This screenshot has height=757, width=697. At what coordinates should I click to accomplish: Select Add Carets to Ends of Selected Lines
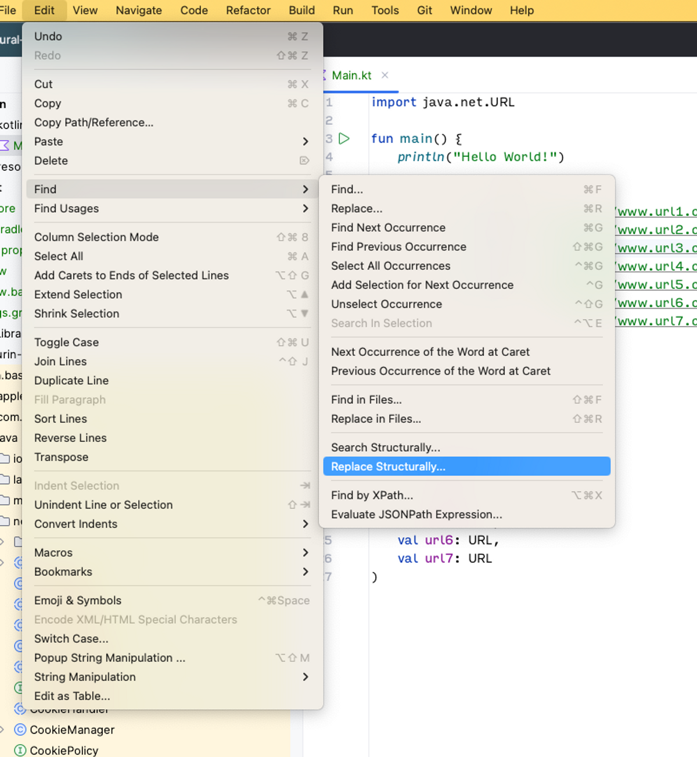[x=173, y=275]
